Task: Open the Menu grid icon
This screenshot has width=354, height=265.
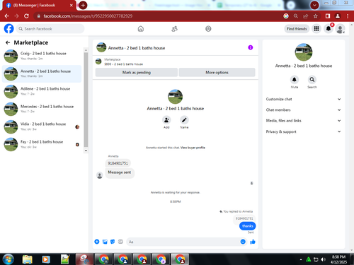Action: tap(316, 29)
